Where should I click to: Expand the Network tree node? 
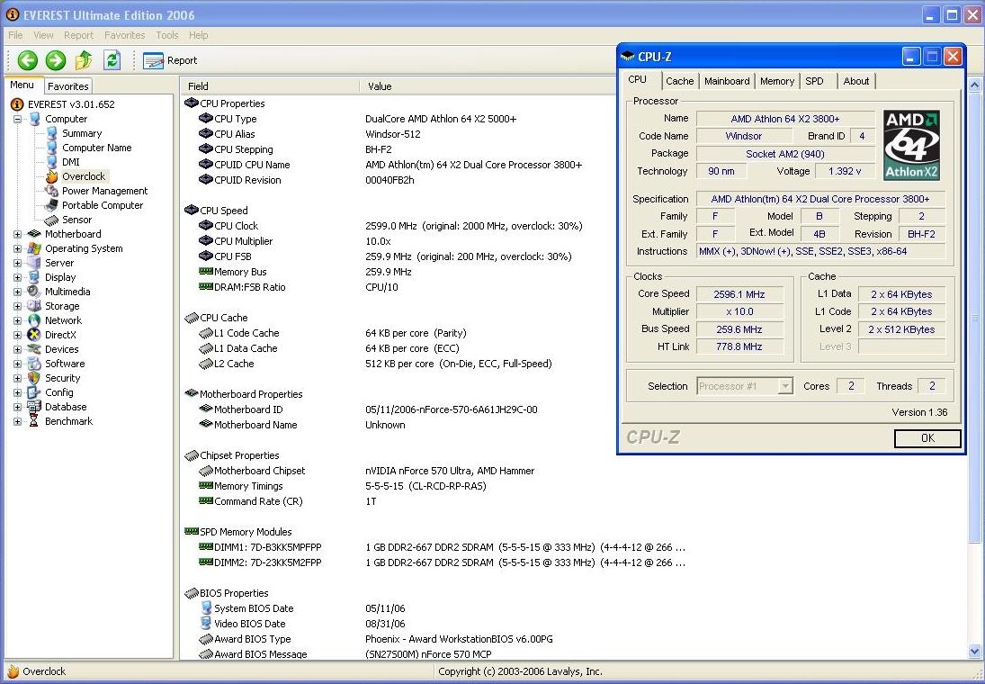pyautogui.click(x=18, y=320)
